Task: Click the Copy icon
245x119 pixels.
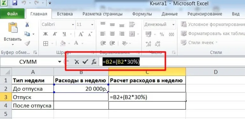Action: pyautogui.click(x=27, y=34)
